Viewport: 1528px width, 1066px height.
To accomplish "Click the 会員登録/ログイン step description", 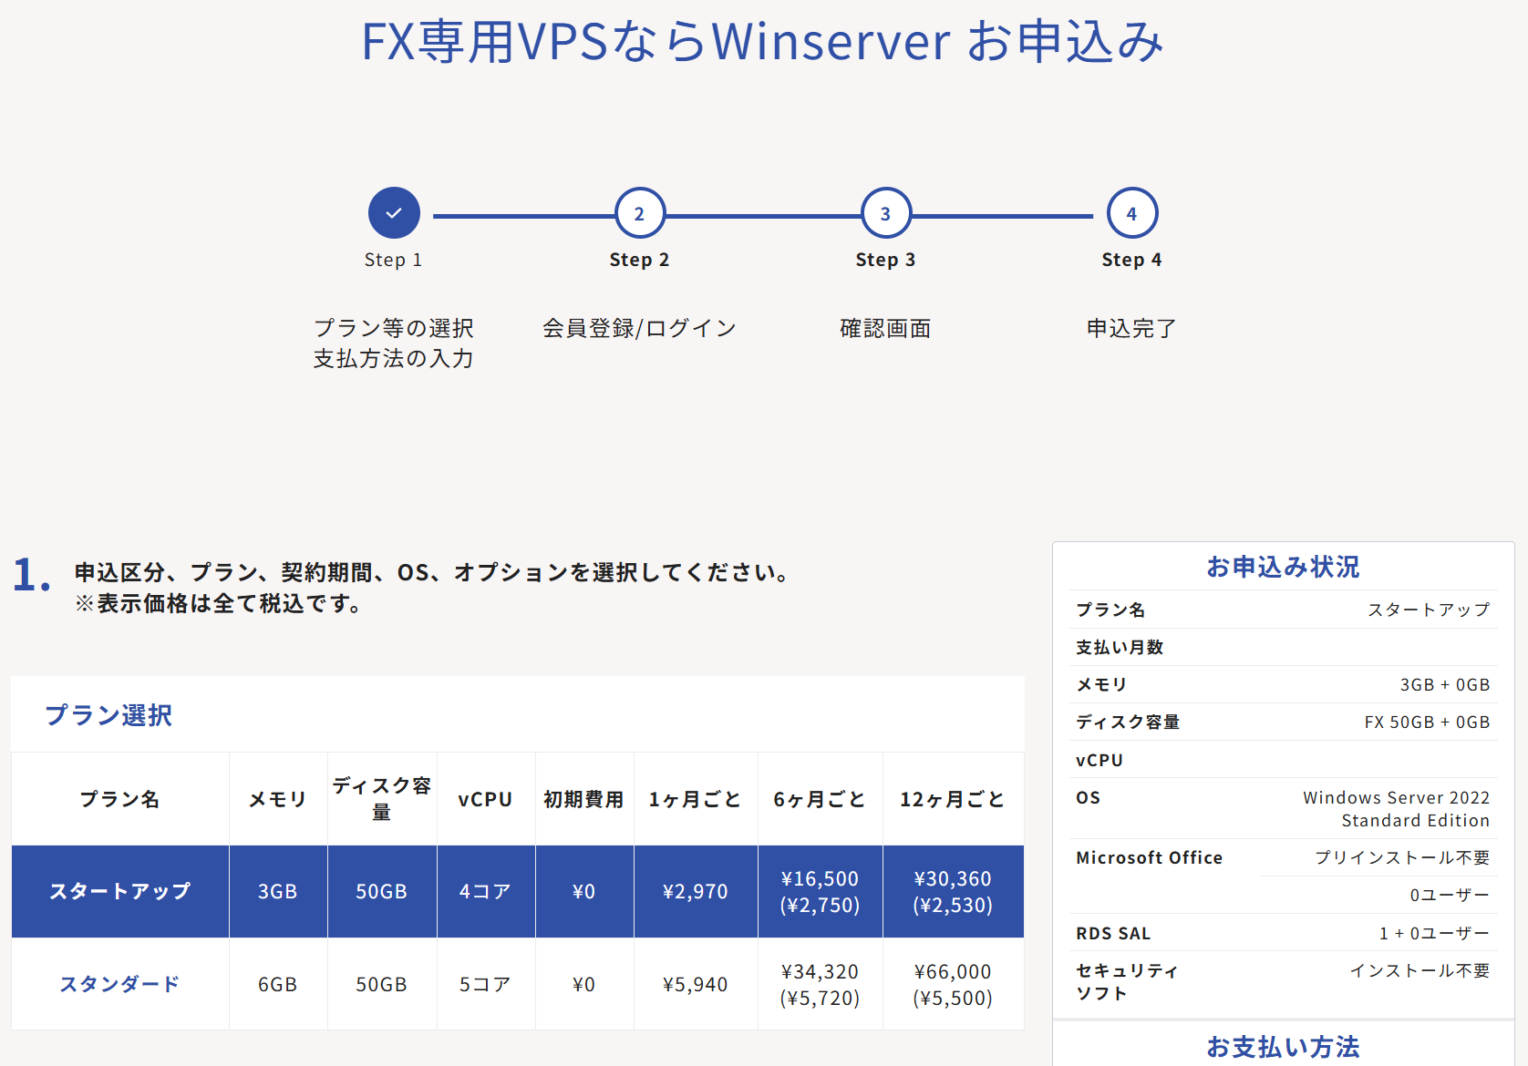I will (639, 328).
